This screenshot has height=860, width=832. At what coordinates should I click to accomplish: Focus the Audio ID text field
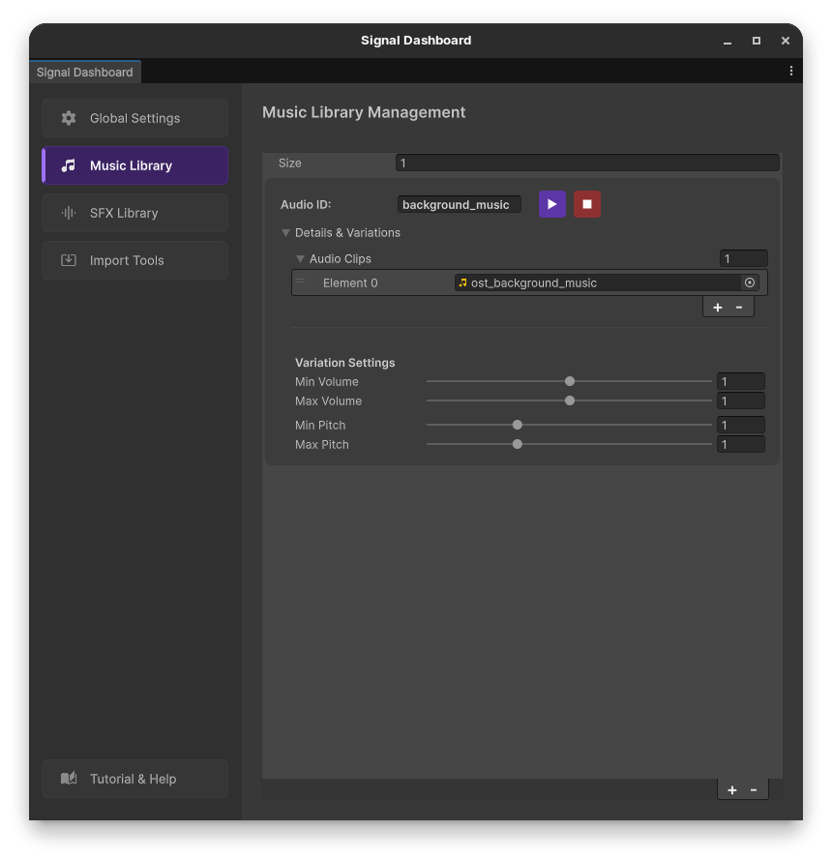pos(460,204)
